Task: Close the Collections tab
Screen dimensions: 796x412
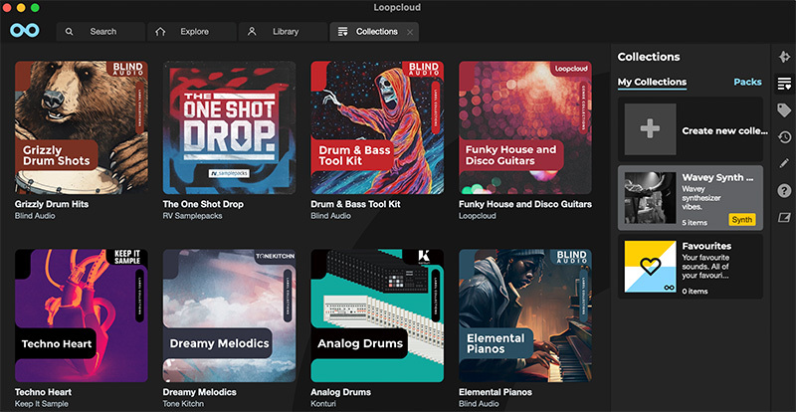Action: point(410,32)
